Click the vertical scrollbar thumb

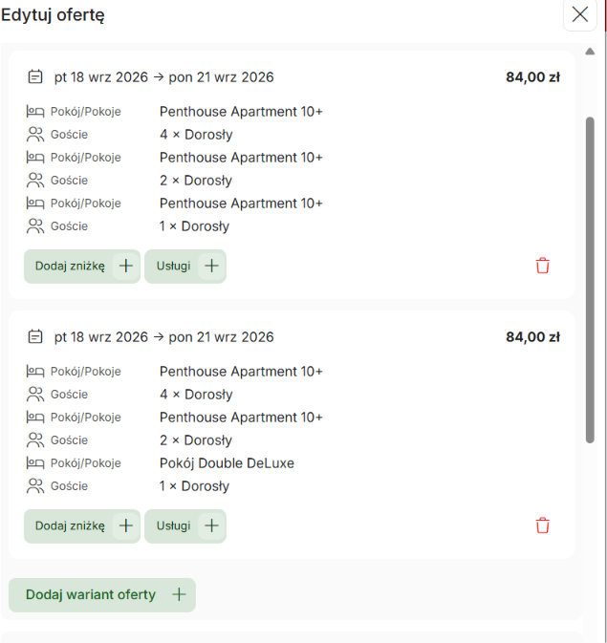590,280
